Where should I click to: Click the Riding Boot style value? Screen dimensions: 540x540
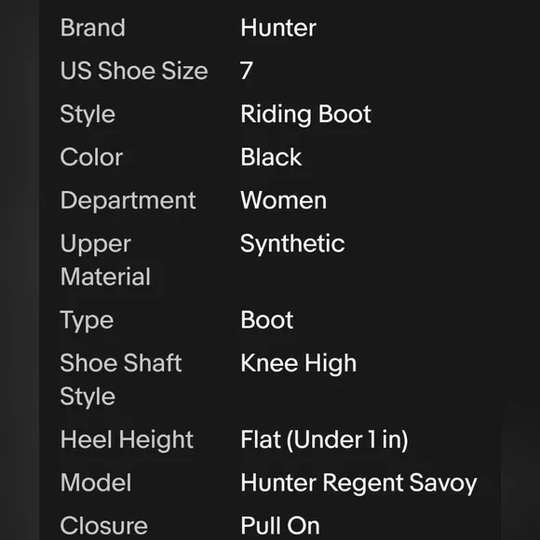tap(305, 115)
